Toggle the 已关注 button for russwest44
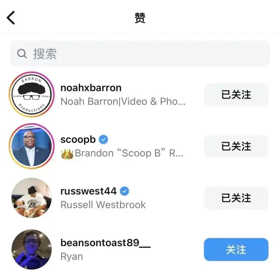 [236, 198]
